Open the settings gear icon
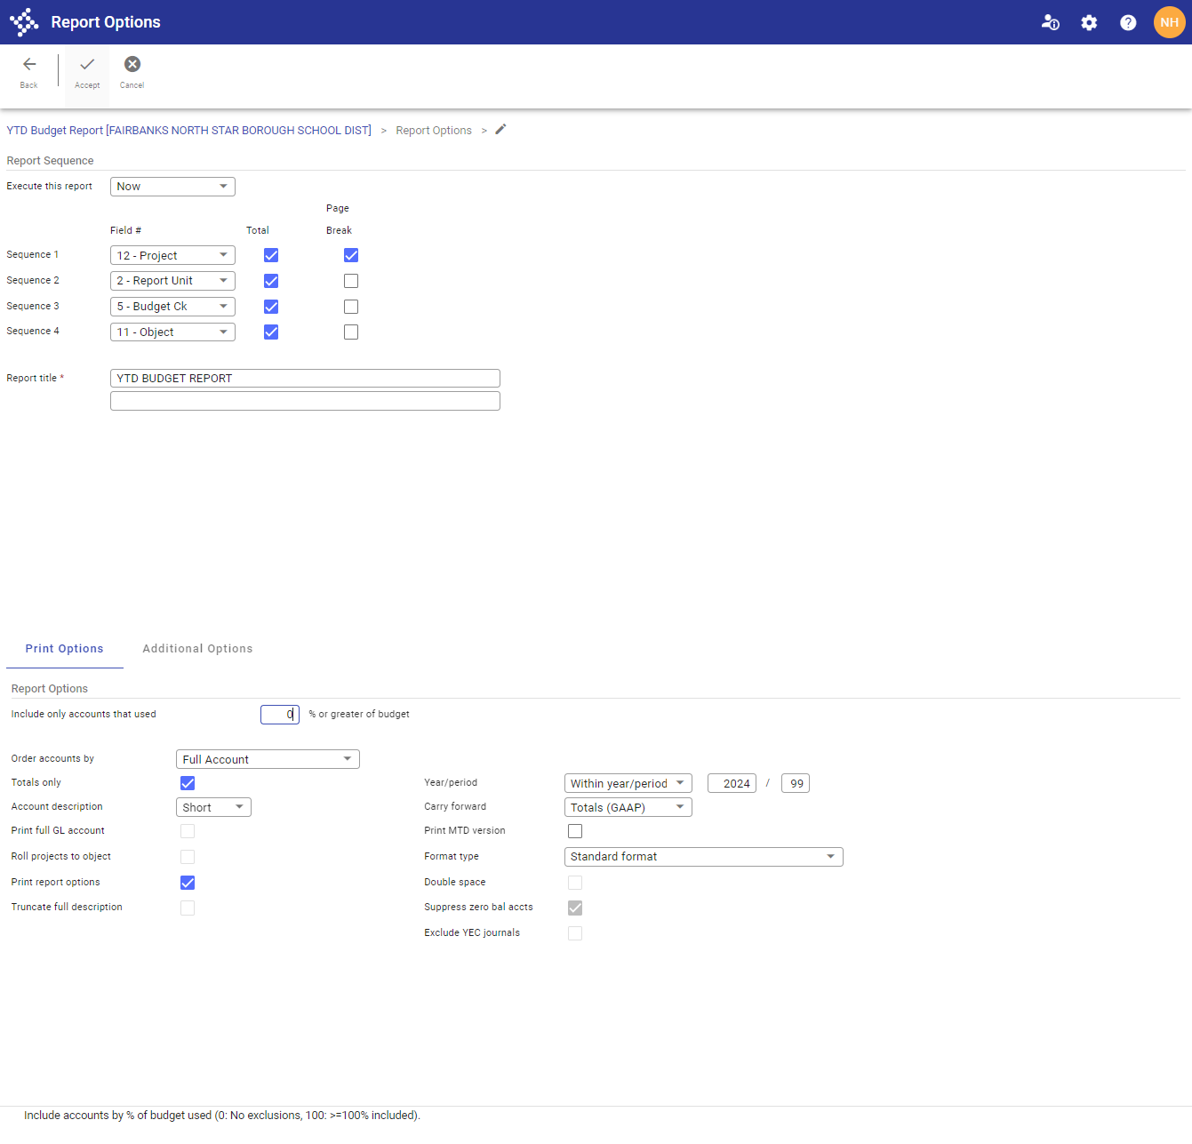 [1089, 22]
